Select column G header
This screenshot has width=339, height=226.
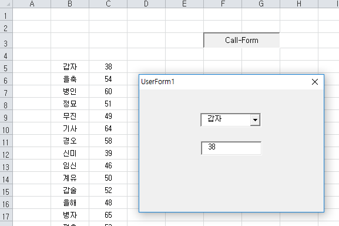[x=261, y=4]
